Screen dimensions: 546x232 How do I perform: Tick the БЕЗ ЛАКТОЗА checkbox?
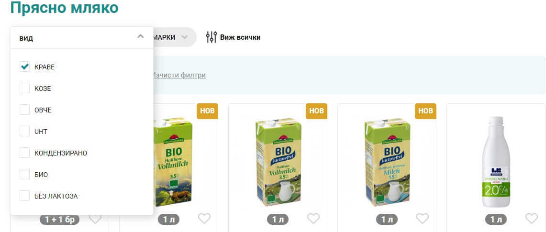tap(25, 196)
